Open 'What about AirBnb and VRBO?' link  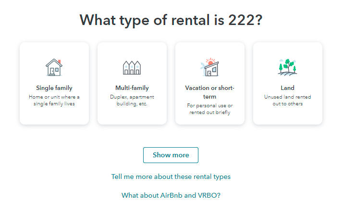click(x=171, y=195)
